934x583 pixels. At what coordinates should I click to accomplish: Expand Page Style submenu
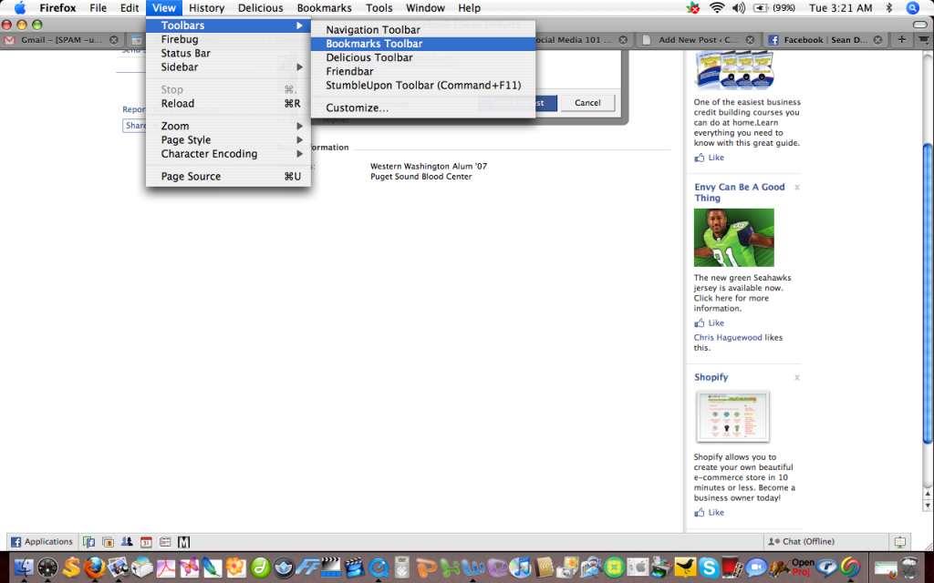point(228,139)
